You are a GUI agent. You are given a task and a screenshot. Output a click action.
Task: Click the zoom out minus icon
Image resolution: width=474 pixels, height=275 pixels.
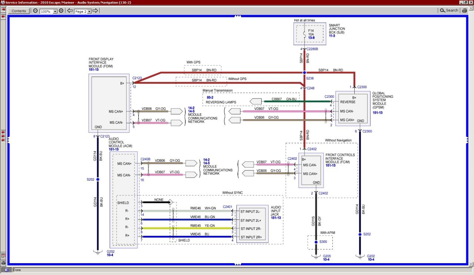(x=35, y=11)
